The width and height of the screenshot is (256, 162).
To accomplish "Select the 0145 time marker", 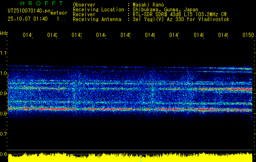I will [x=126, y=36].
